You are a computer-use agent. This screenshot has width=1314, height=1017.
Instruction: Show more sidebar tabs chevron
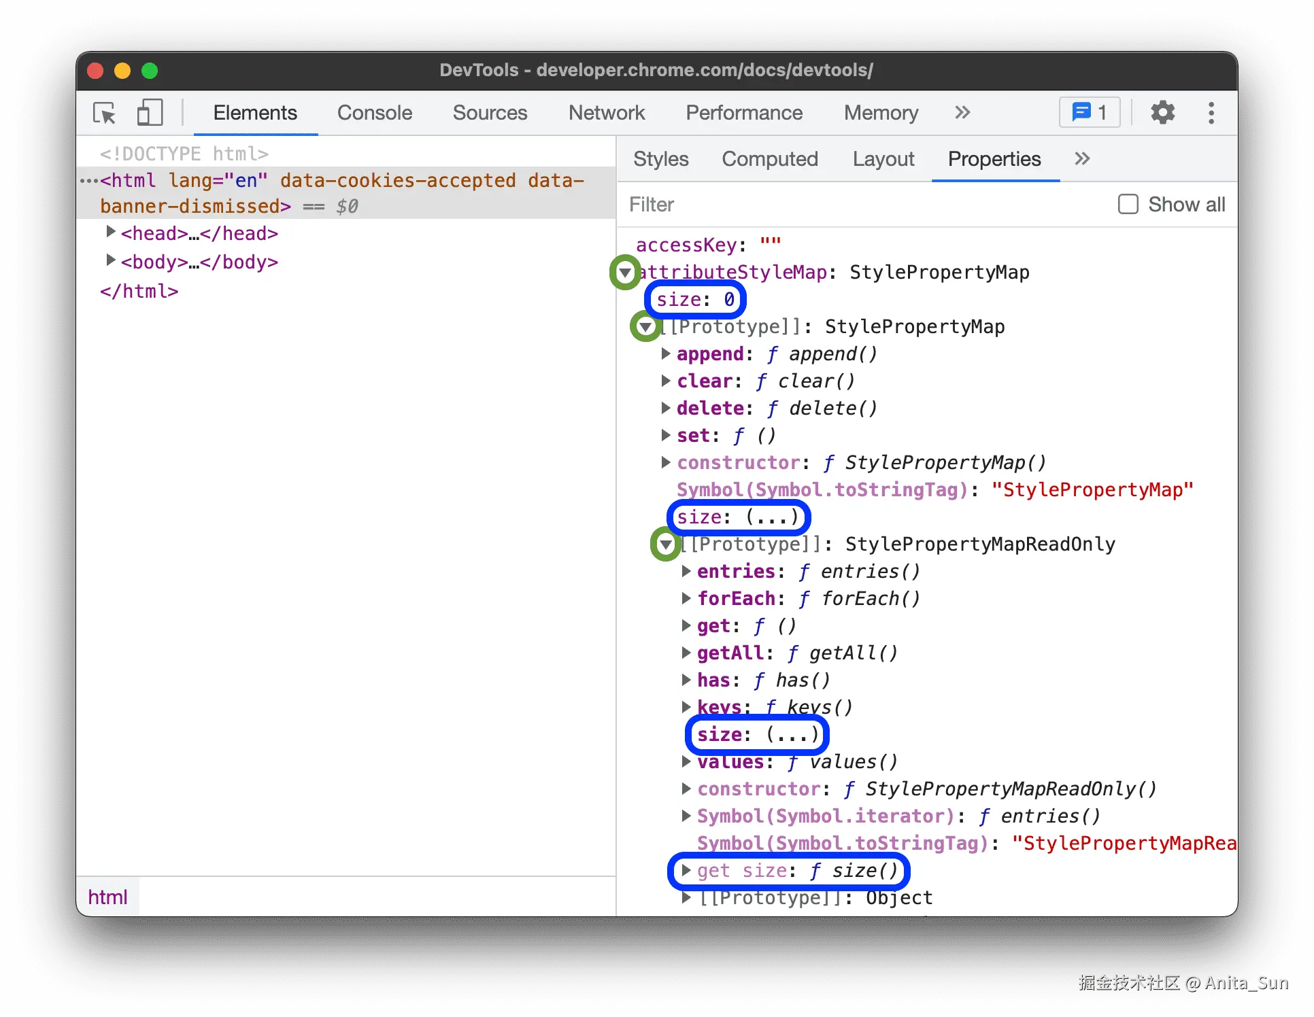click(1082, 159)
